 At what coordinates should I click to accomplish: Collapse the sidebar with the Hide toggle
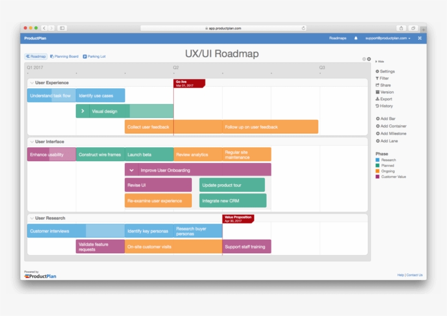pyautogui.click(x=380, y=62)
